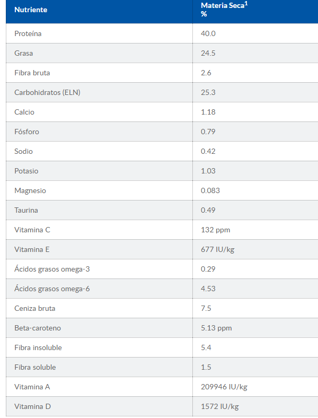Select the Fibra bruta row label

[x=32, y=73]
